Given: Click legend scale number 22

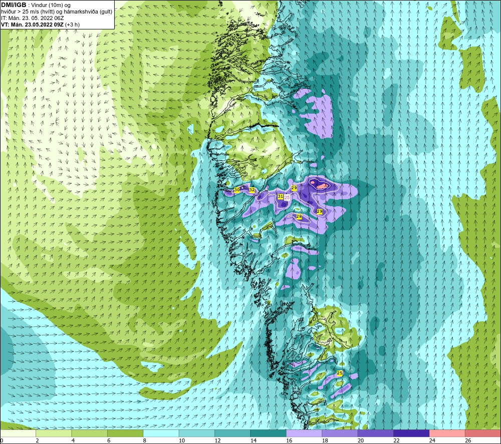Looking at the screenshot, I should pos(396,440).
